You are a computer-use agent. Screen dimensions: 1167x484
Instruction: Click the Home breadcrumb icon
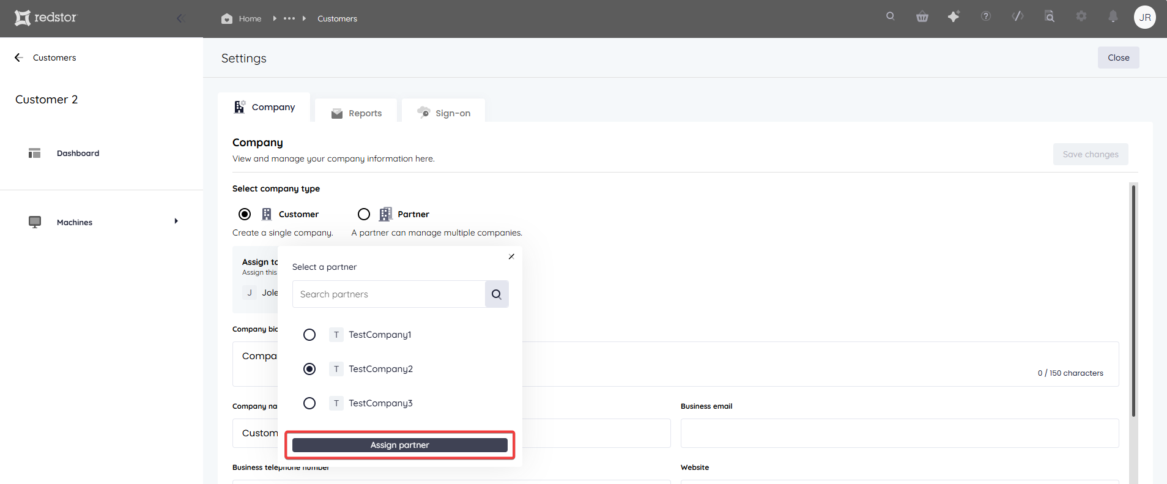pos(227,18)
